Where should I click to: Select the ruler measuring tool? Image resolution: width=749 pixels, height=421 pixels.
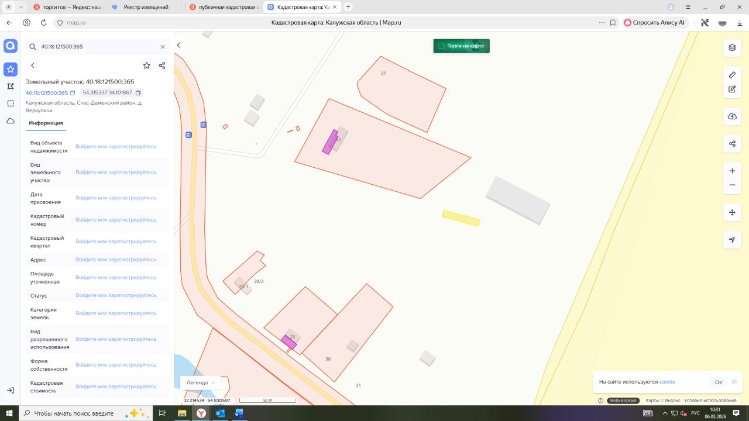[732, 75]
